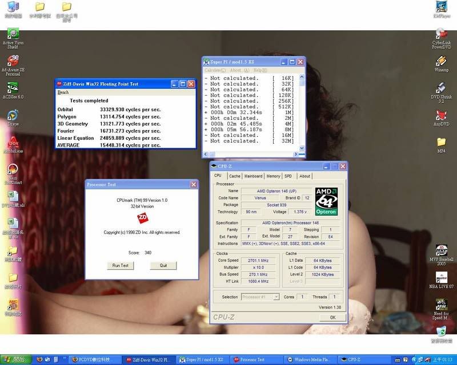The height and width of the screenshot is (365, 457).
Task: Open Processor #1 selection dropdown in CPU-Z
Action: 260,297
